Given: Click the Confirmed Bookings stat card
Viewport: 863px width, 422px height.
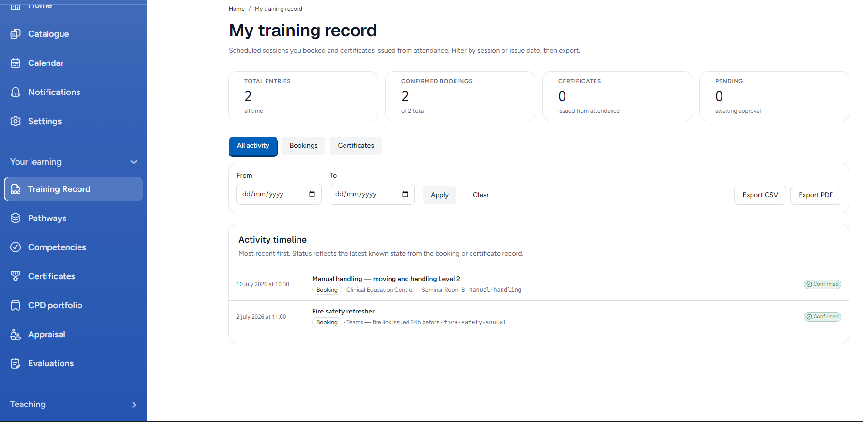Looking at the screenshot, I should [x=460, y=96].
